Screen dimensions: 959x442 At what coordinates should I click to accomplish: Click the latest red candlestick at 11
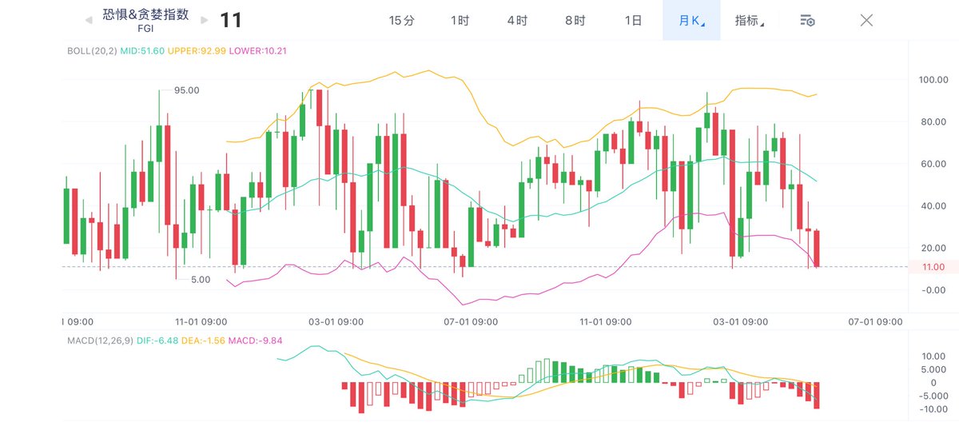817,248
